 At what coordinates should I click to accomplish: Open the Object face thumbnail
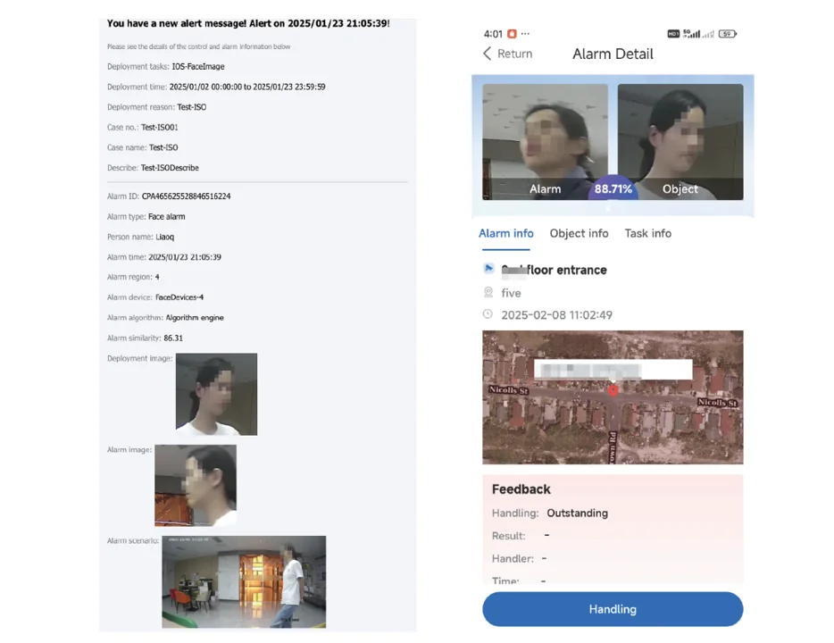680,141
